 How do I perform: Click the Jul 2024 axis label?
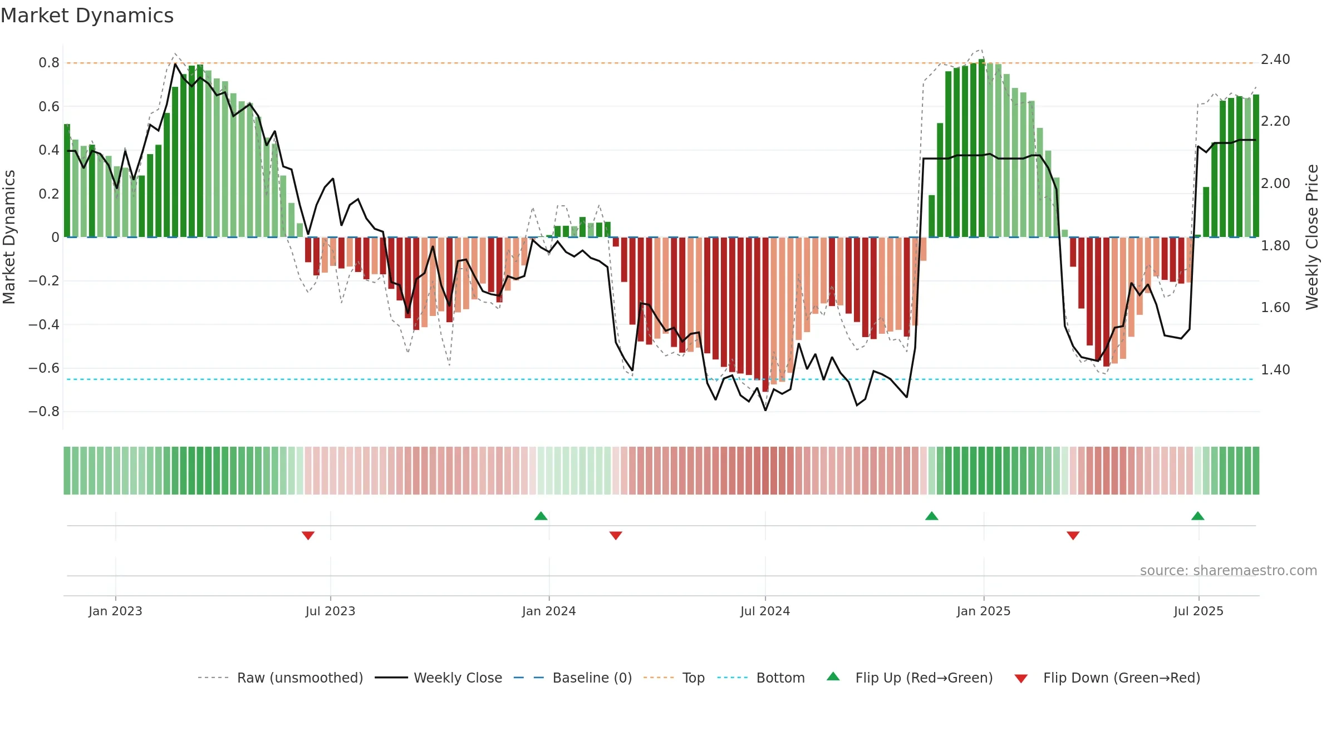click(x=765, y=611)
